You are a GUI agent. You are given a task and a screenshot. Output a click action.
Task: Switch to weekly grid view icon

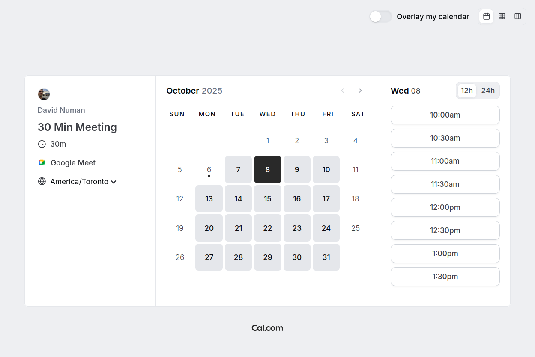pyautogui.click(x=502, y=16)
